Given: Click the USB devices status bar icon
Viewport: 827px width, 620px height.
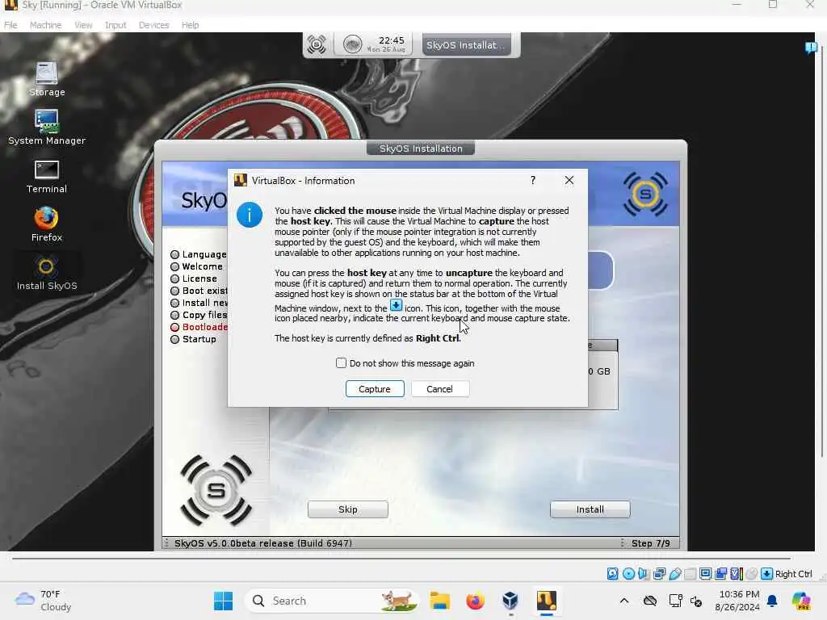Looking at the screenshot, I should (x=674, y=574).
